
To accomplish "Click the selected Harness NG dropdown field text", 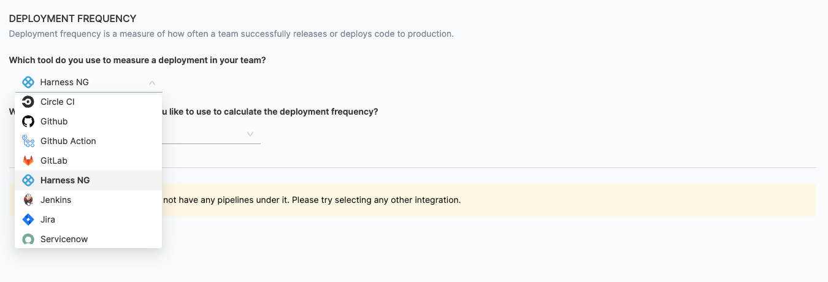I will [x=64, y=82].
